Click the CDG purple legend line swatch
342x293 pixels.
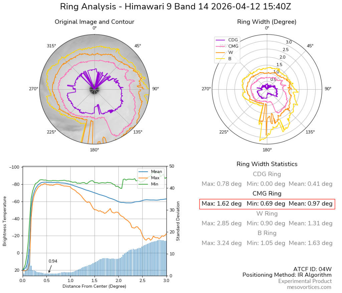coord(221,40)
